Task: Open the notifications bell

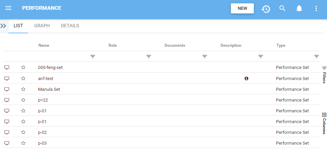Action: pyautogui.click(x=299, y=8)
